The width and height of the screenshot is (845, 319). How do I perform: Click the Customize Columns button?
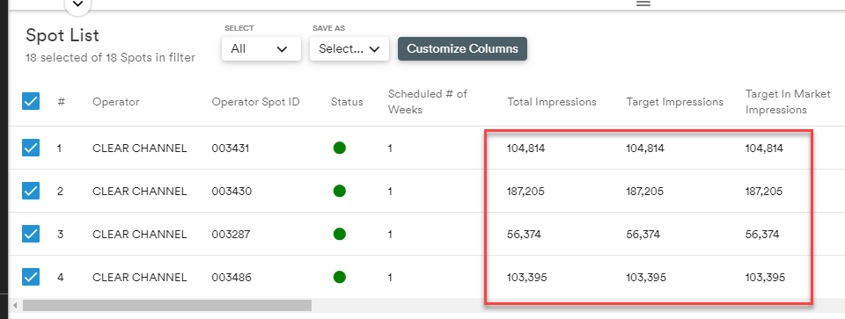click(462, 48)
